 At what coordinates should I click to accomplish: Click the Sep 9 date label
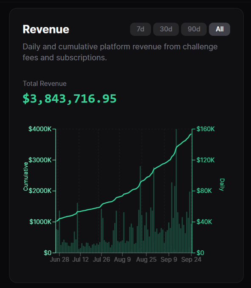point(169,260)
